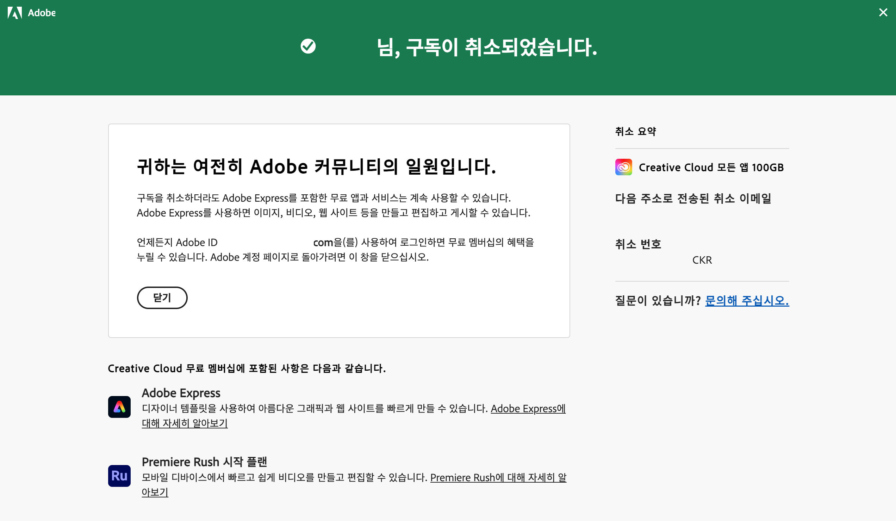Click the Adobe Express app icon

(119, 407)
